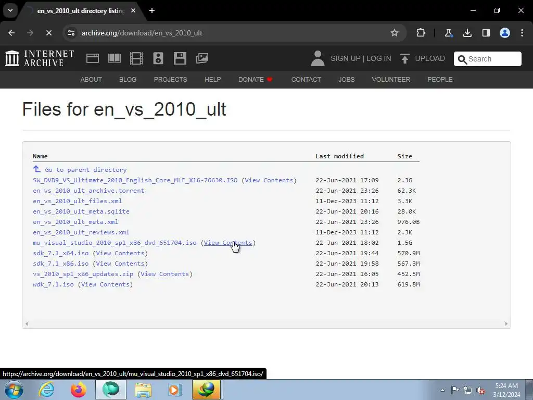The width and height of the screenshot is (533, 400).
Task: View Contents of SW_DVD9_VS_Ultimate ISO
Action: click(x=269, y=180)
